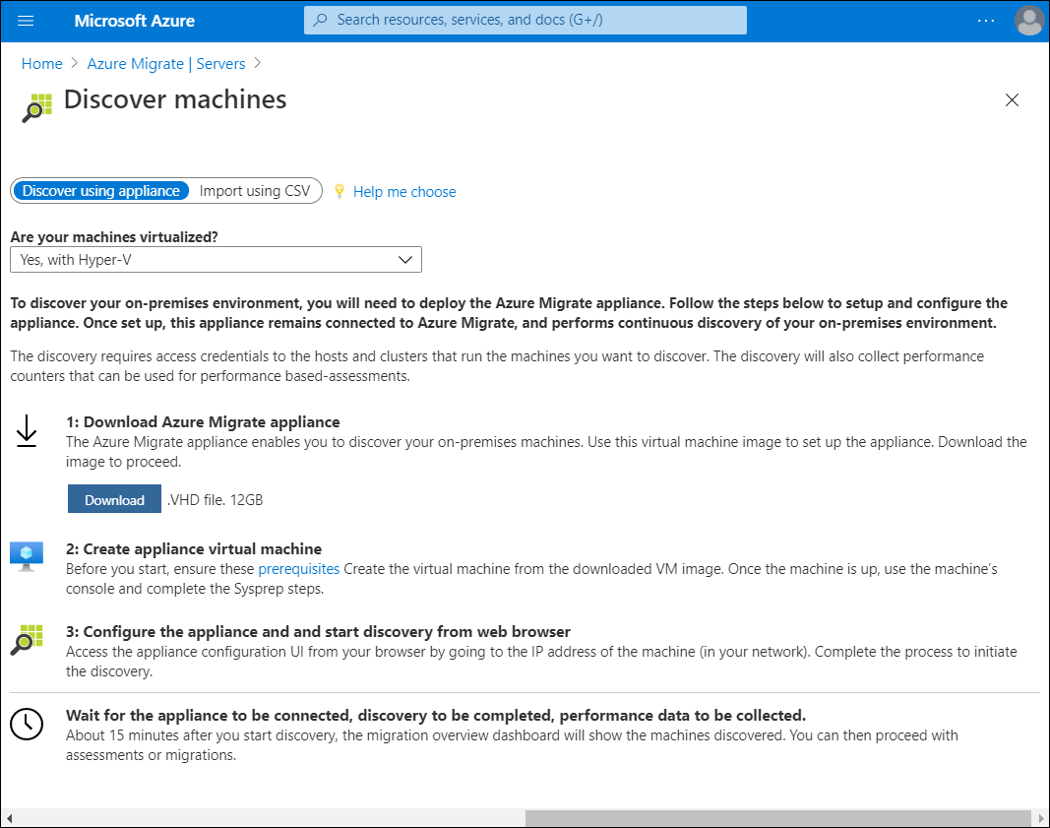Click '1: Download Azure Migrate appliance' heading
1050x828 pixels.
tap(203, 422)
